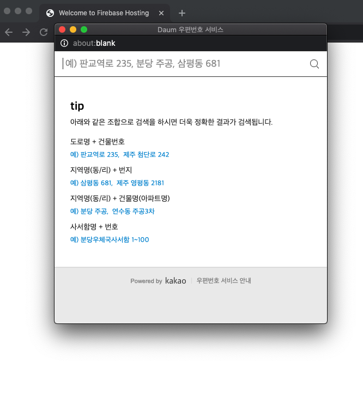Click example text 판교역로 235, 제주 첨단로 242
Screen dimensions: 363x396
pos(120,154)
